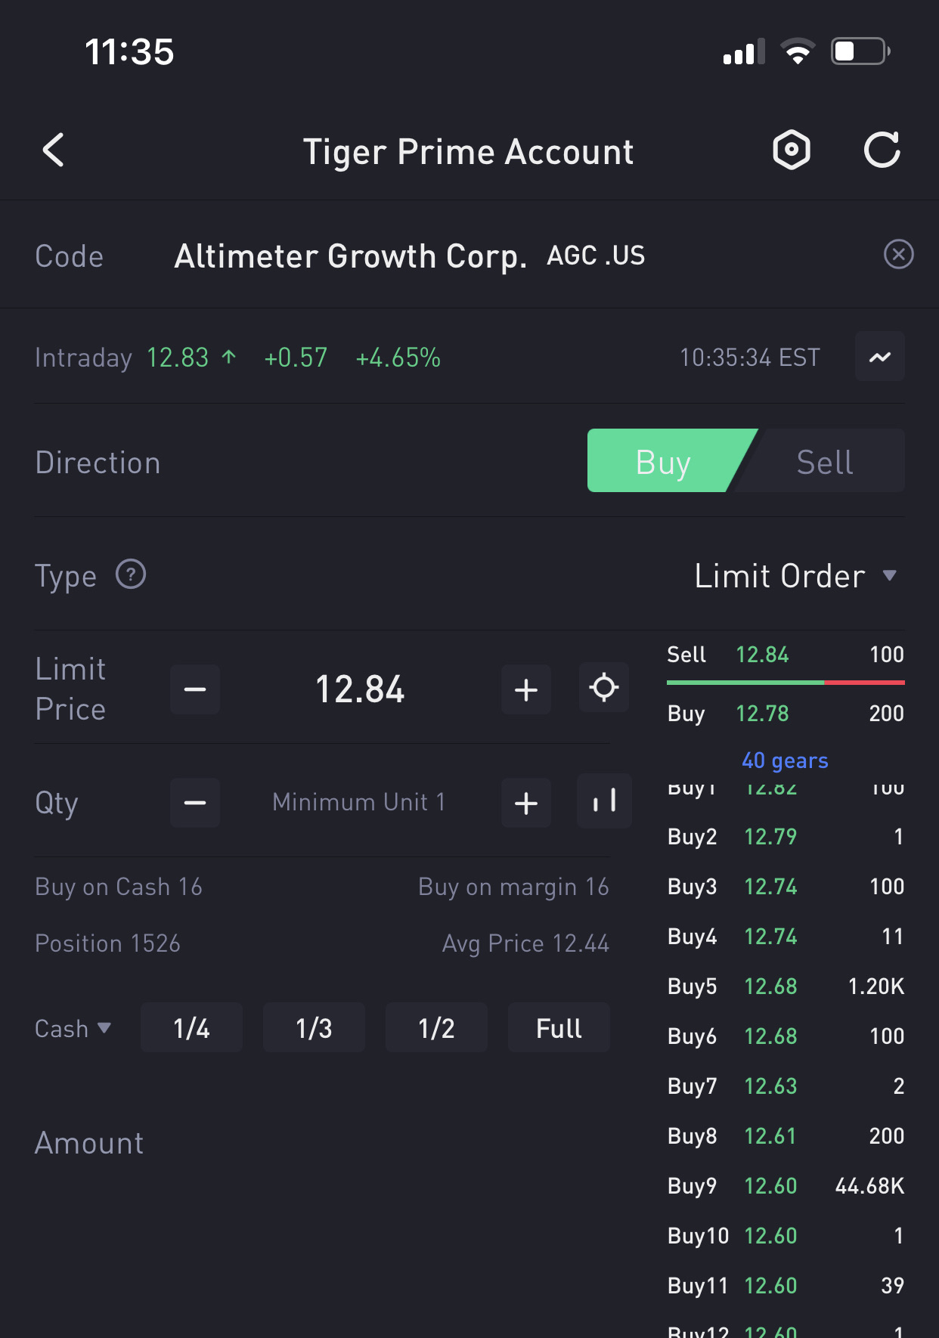Open the quantity bars icon
This screenshot has width=939, height=1338.
604,801
